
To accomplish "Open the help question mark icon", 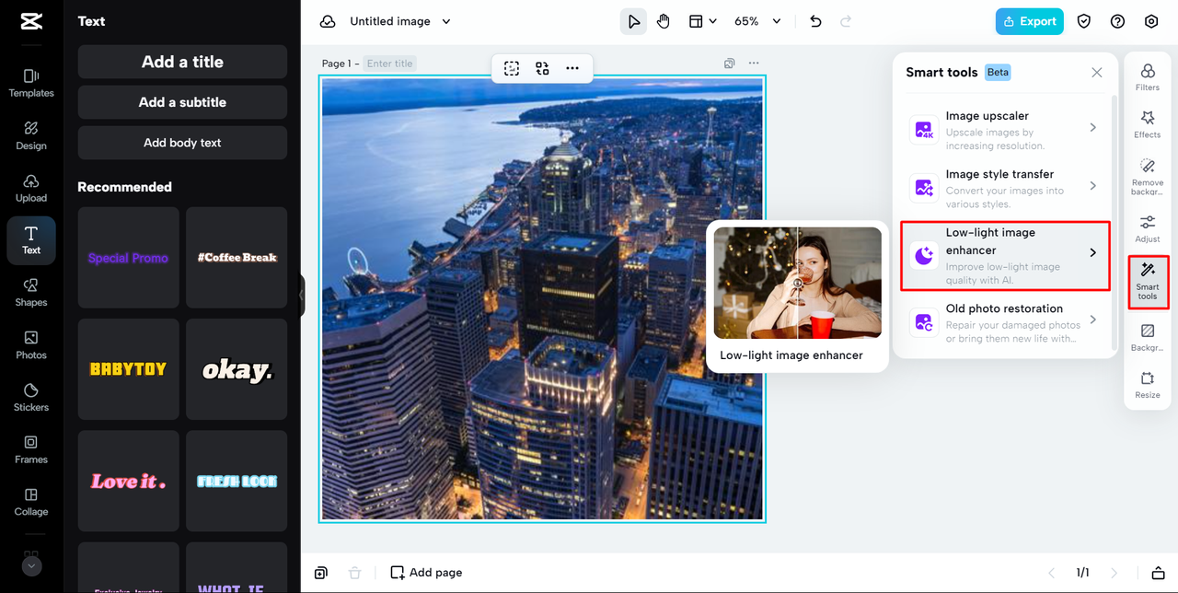I will point(1117,21).
